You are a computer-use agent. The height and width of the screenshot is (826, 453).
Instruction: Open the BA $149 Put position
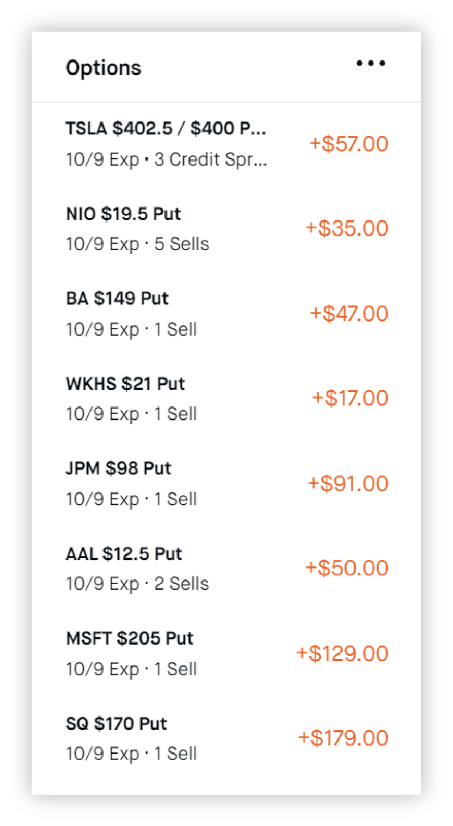pos(117,299)
